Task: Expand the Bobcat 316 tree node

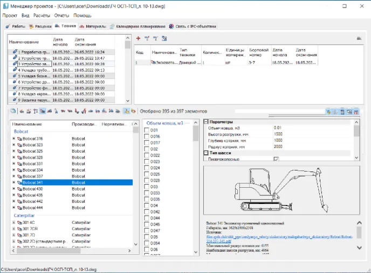Action: tap(14, 139)
